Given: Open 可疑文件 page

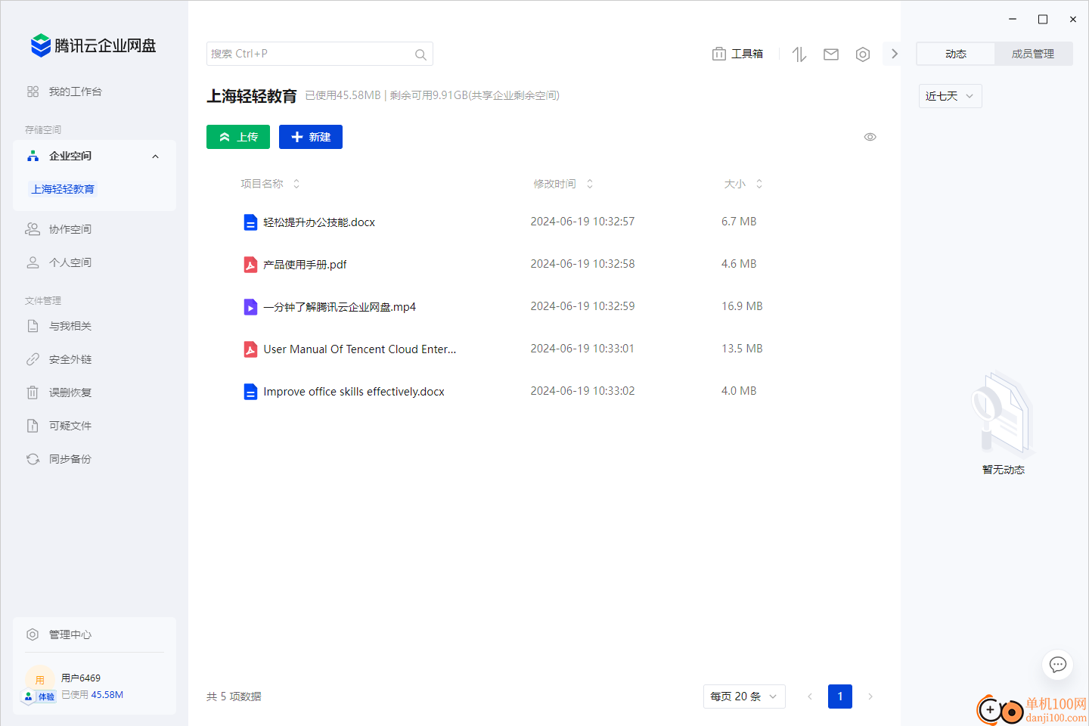Looking at the screenshot, I should click(x=70, y=426).
